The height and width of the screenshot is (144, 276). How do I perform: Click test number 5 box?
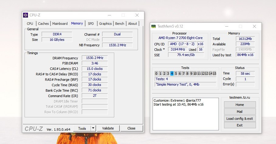(176, 74)
